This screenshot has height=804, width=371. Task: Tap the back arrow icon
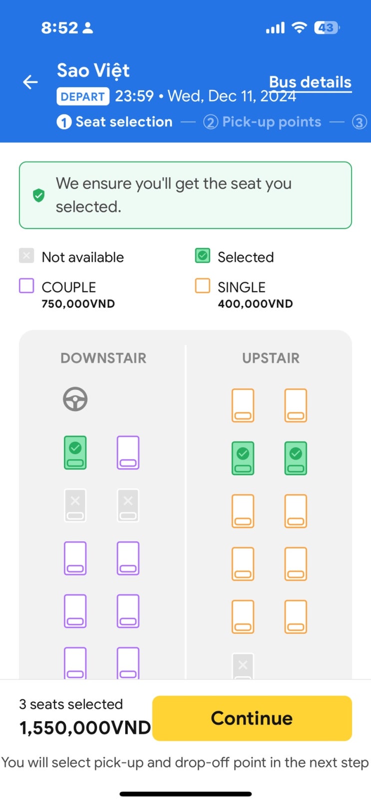[x=30, y=82]
